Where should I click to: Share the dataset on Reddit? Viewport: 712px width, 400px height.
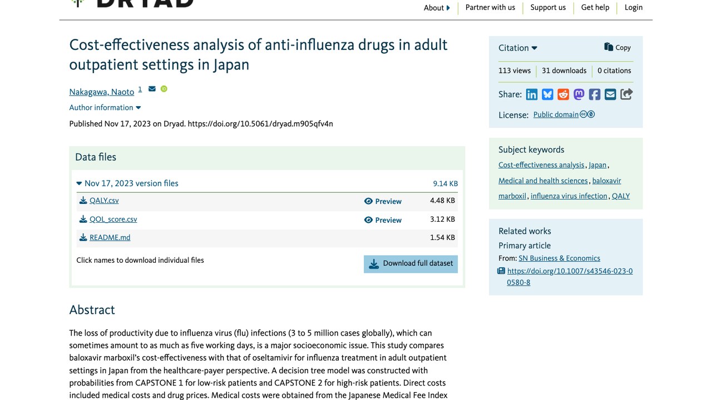coord(563,94)
